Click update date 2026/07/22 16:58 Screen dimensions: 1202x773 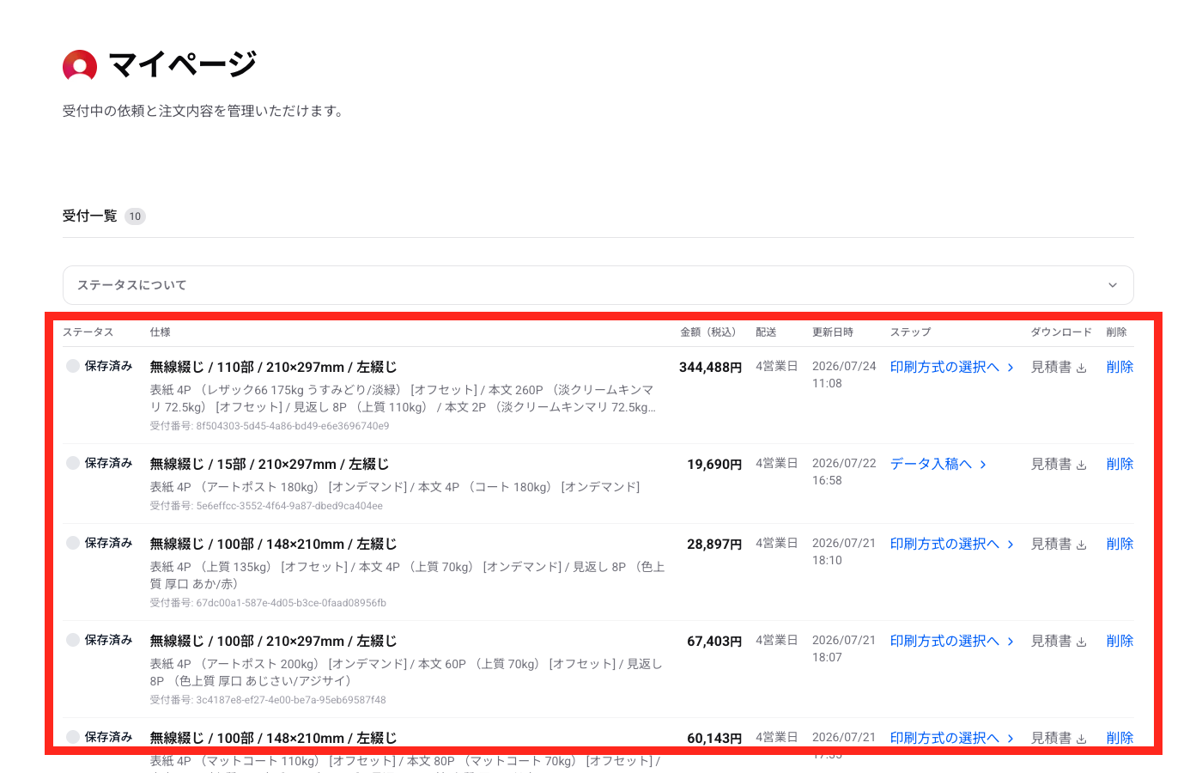(844, 472)
